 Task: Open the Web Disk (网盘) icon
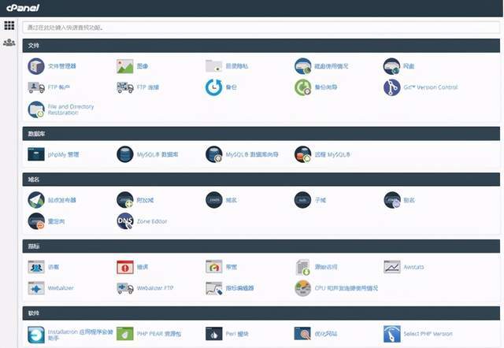pos(391,66)
